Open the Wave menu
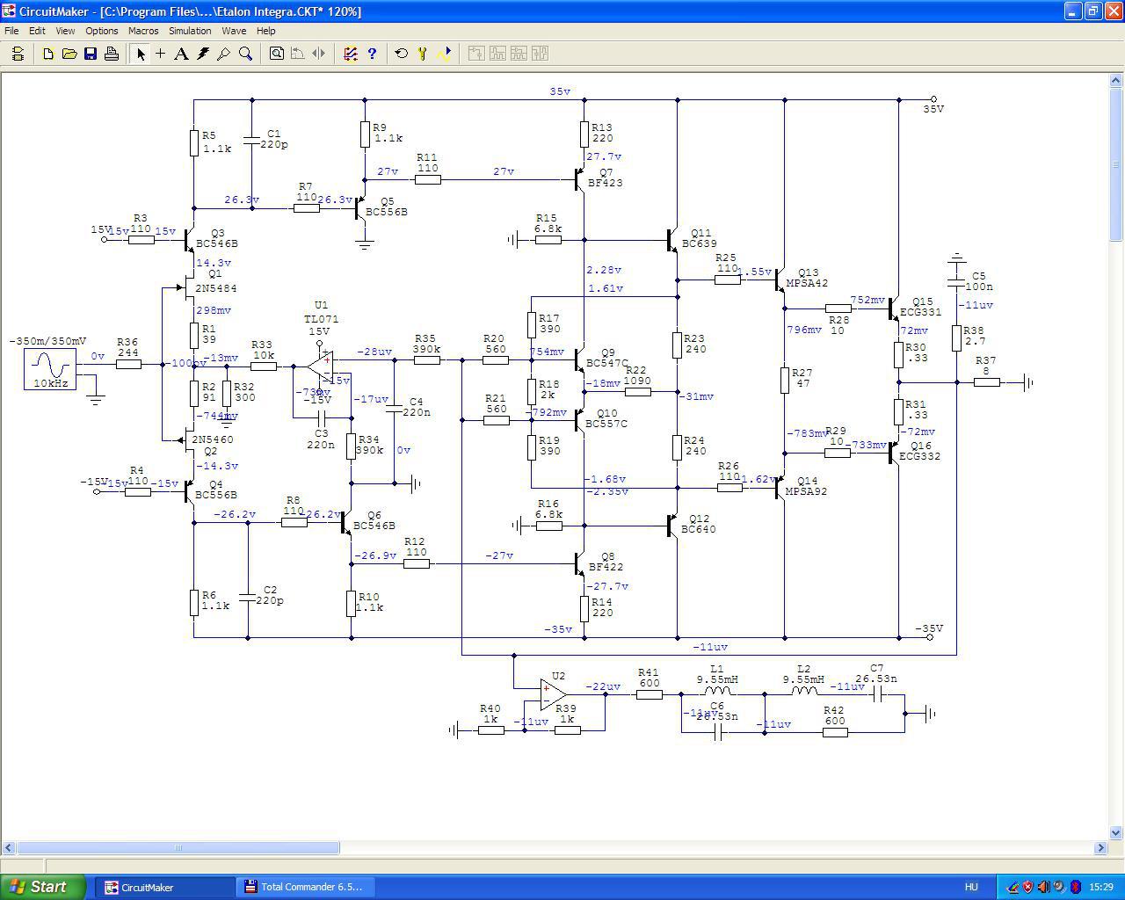Viewport: 1125px width, 900px height. click(x=234, y=31)
